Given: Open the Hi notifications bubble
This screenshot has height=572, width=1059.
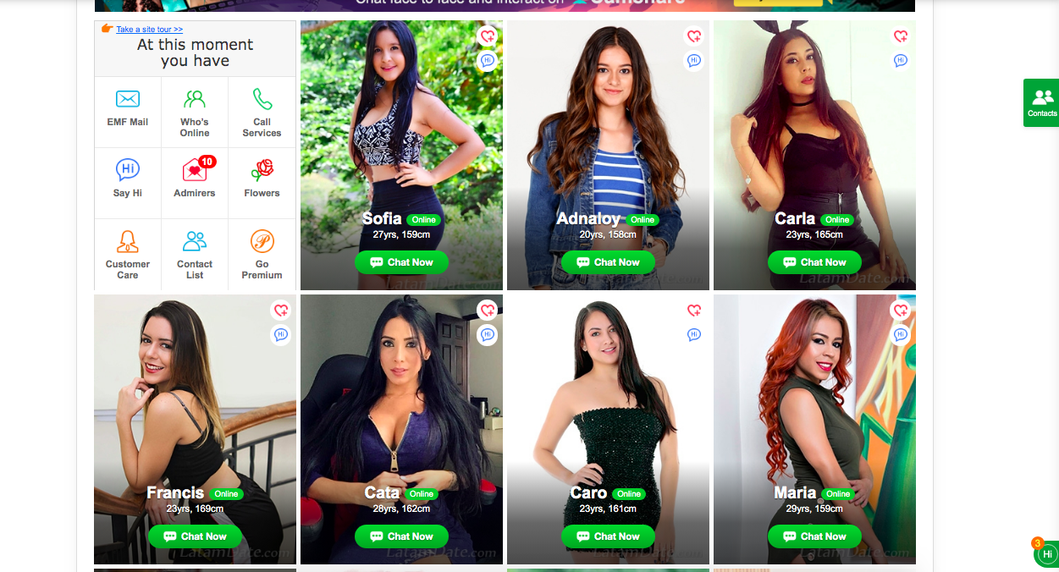Looking at the screenshot, I should [1047, 554].
